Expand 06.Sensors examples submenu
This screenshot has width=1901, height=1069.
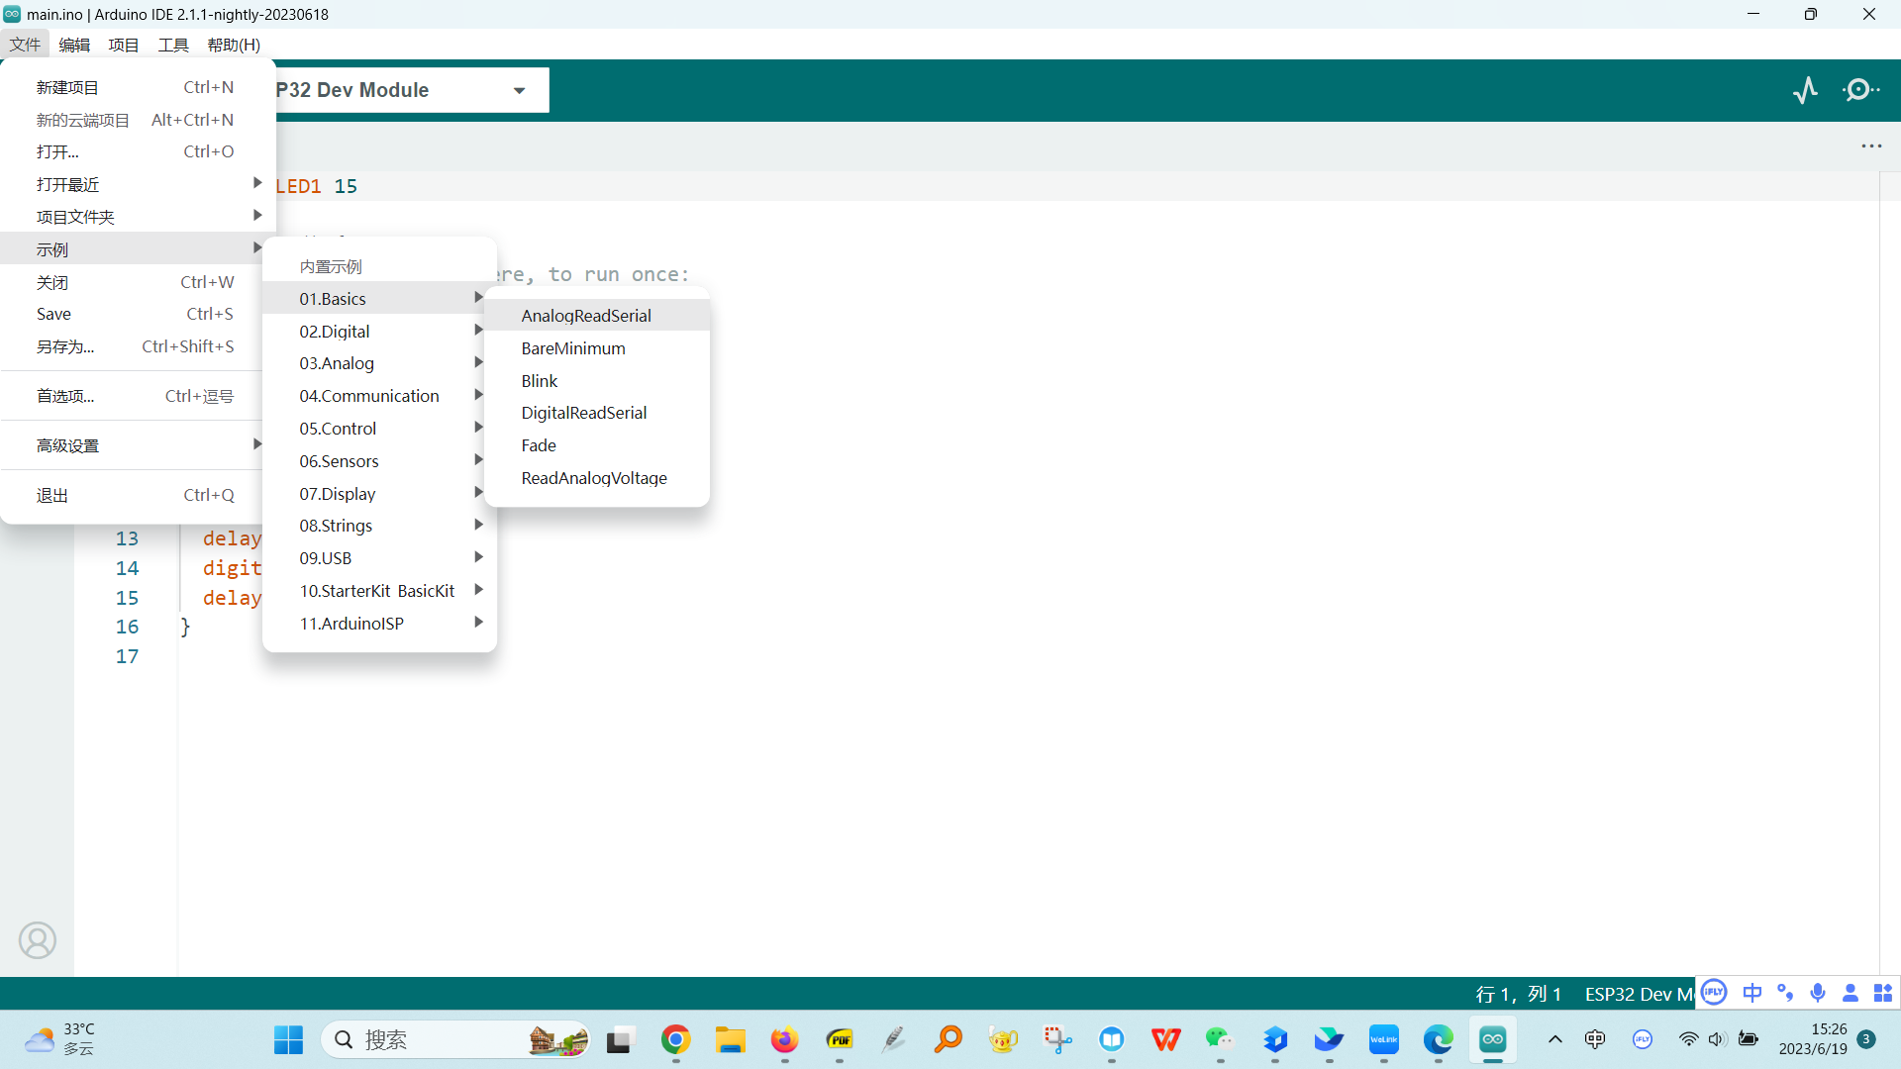click(380, 461)
